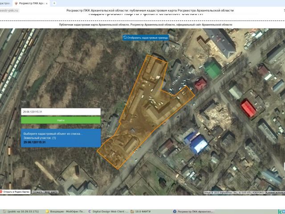Click the eestr-pkk.ru address field
285x214 pixels.
[9, 11]
